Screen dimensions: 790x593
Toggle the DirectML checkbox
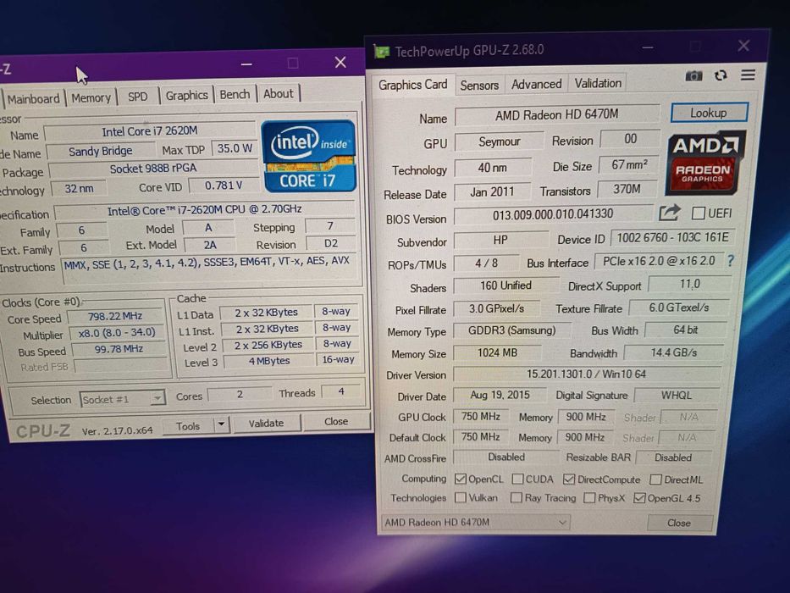tap(655, 479)
